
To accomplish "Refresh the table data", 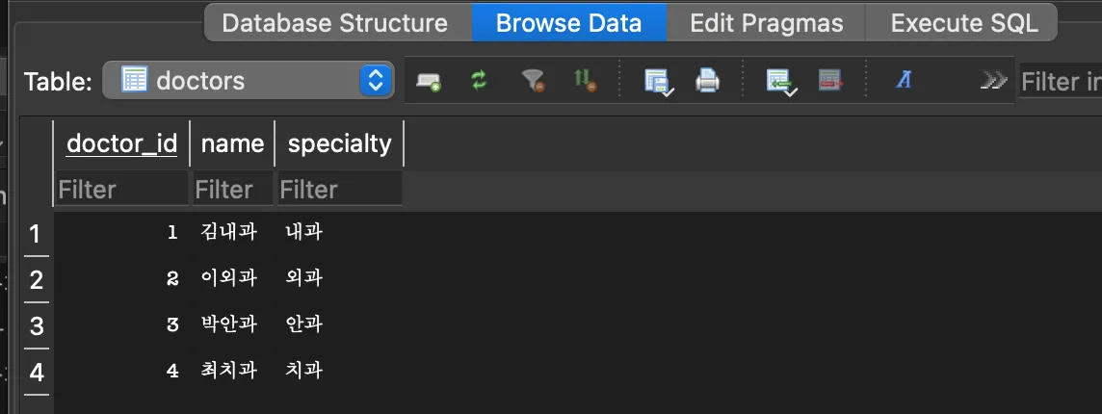I will click(x=480, y=81).
